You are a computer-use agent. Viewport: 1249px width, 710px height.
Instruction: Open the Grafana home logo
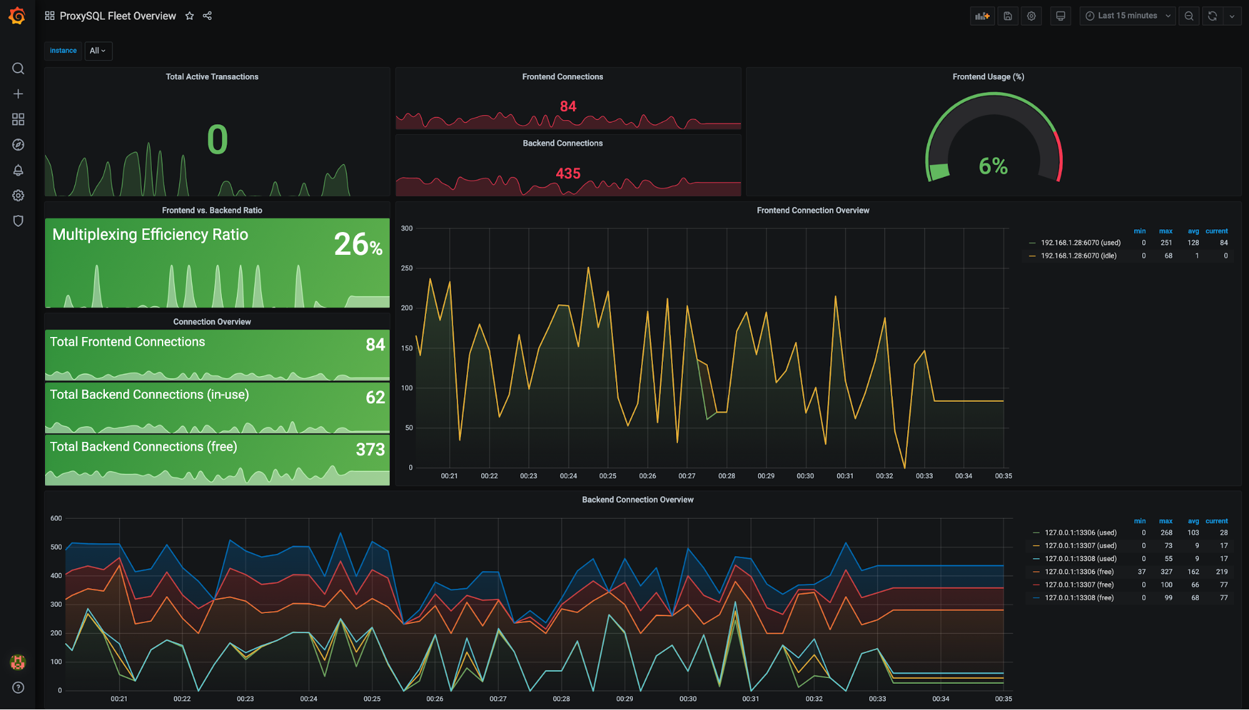17,16
